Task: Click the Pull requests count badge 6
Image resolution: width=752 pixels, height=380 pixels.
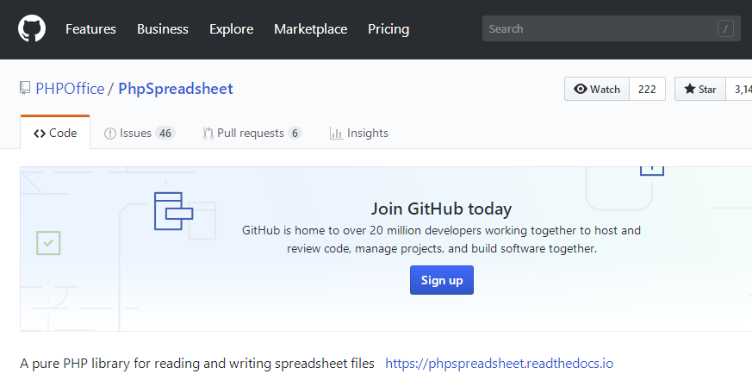Action: [295, 133]
